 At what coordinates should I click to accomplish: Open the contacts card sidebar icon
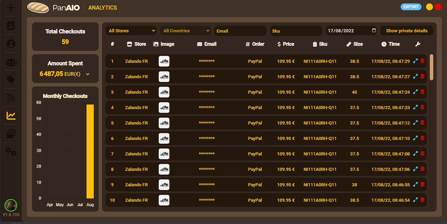point(11,26)
